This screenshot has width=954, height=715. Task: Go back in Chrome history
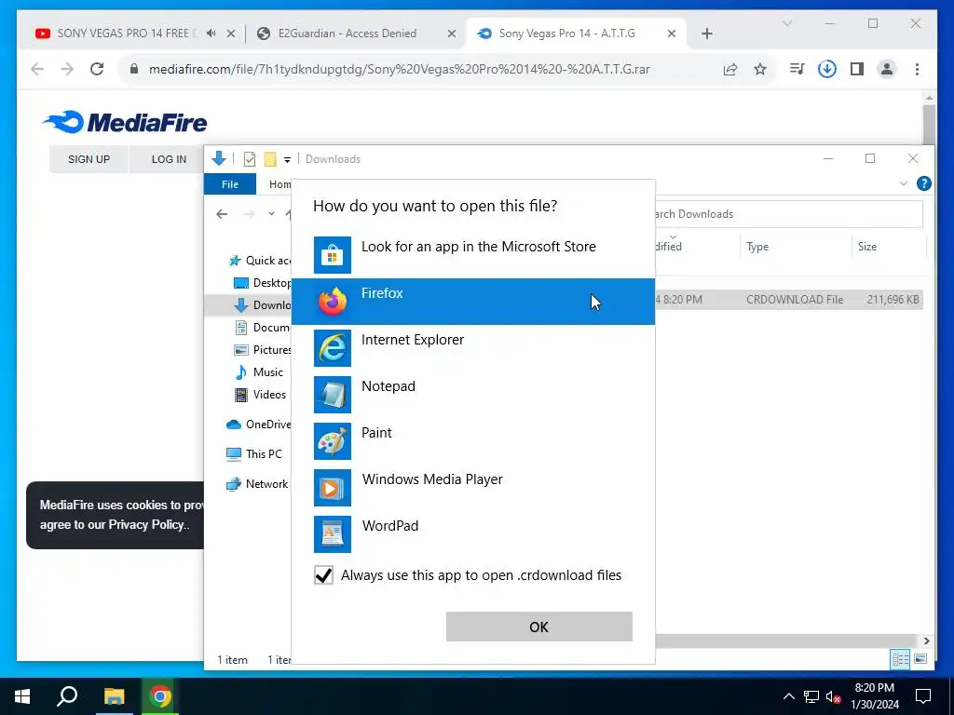coord(37,69)
